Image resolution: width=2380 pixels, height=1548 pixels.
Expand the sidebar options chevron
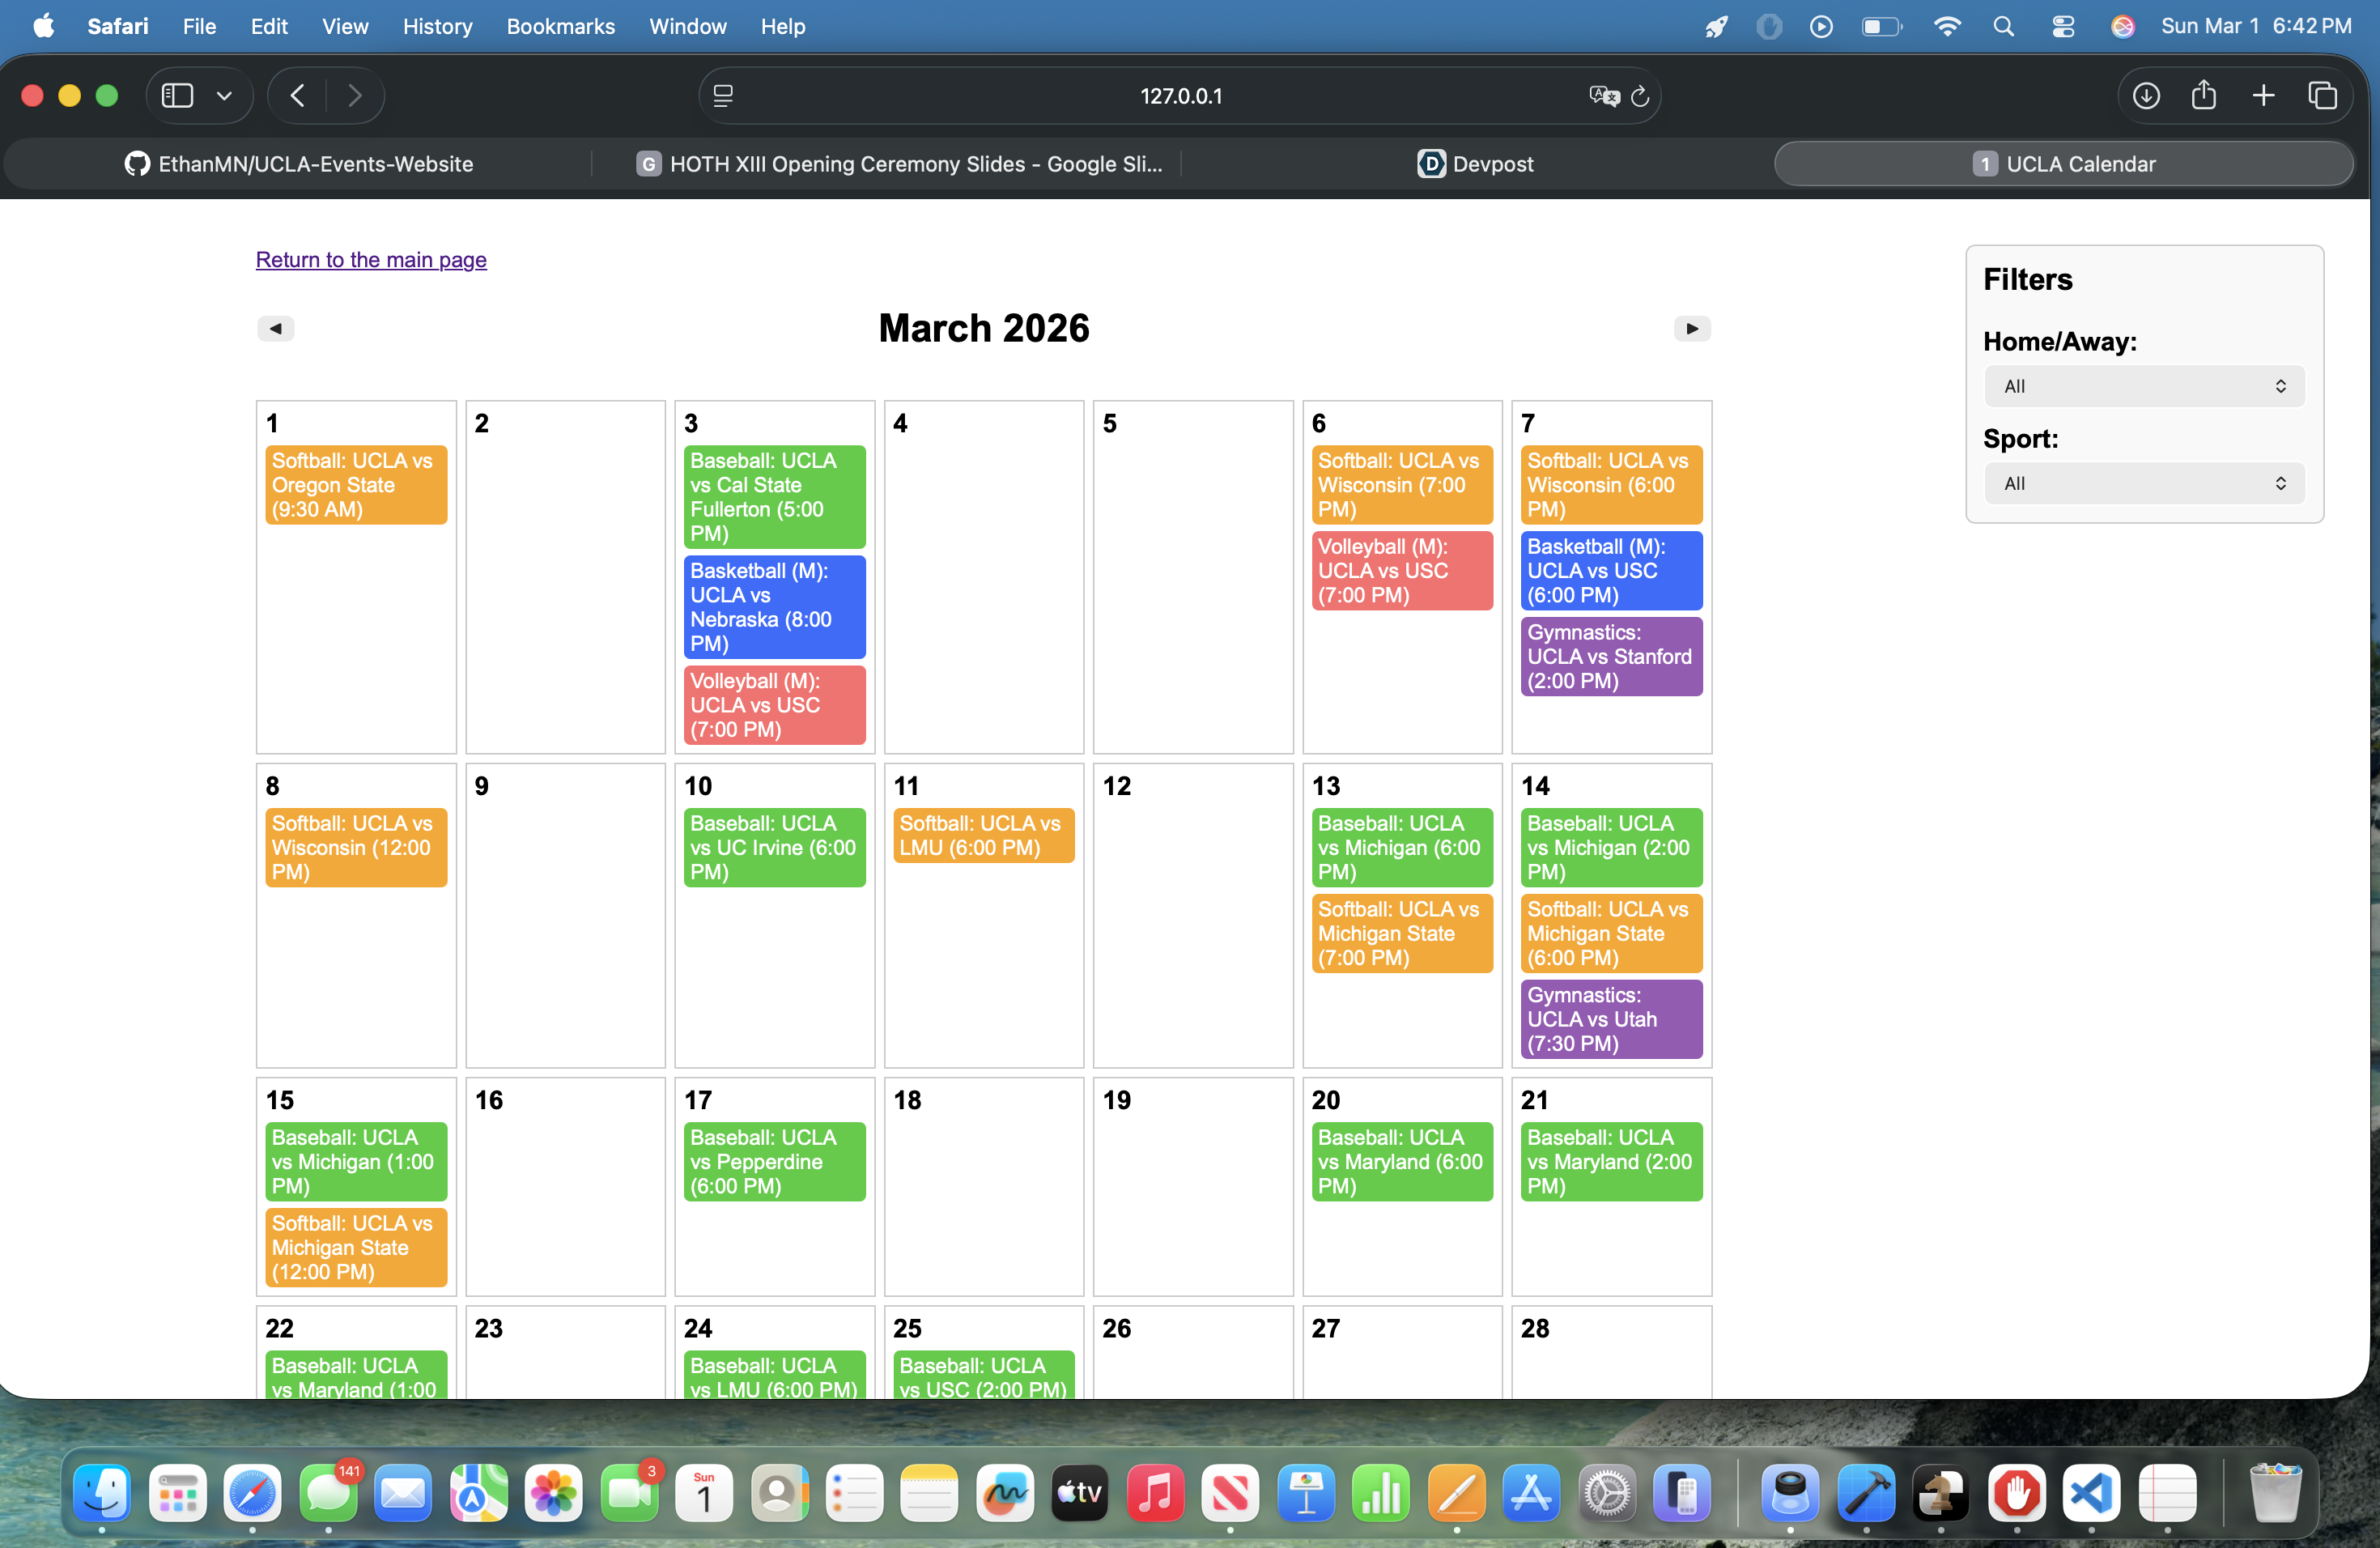pos(224,96)
